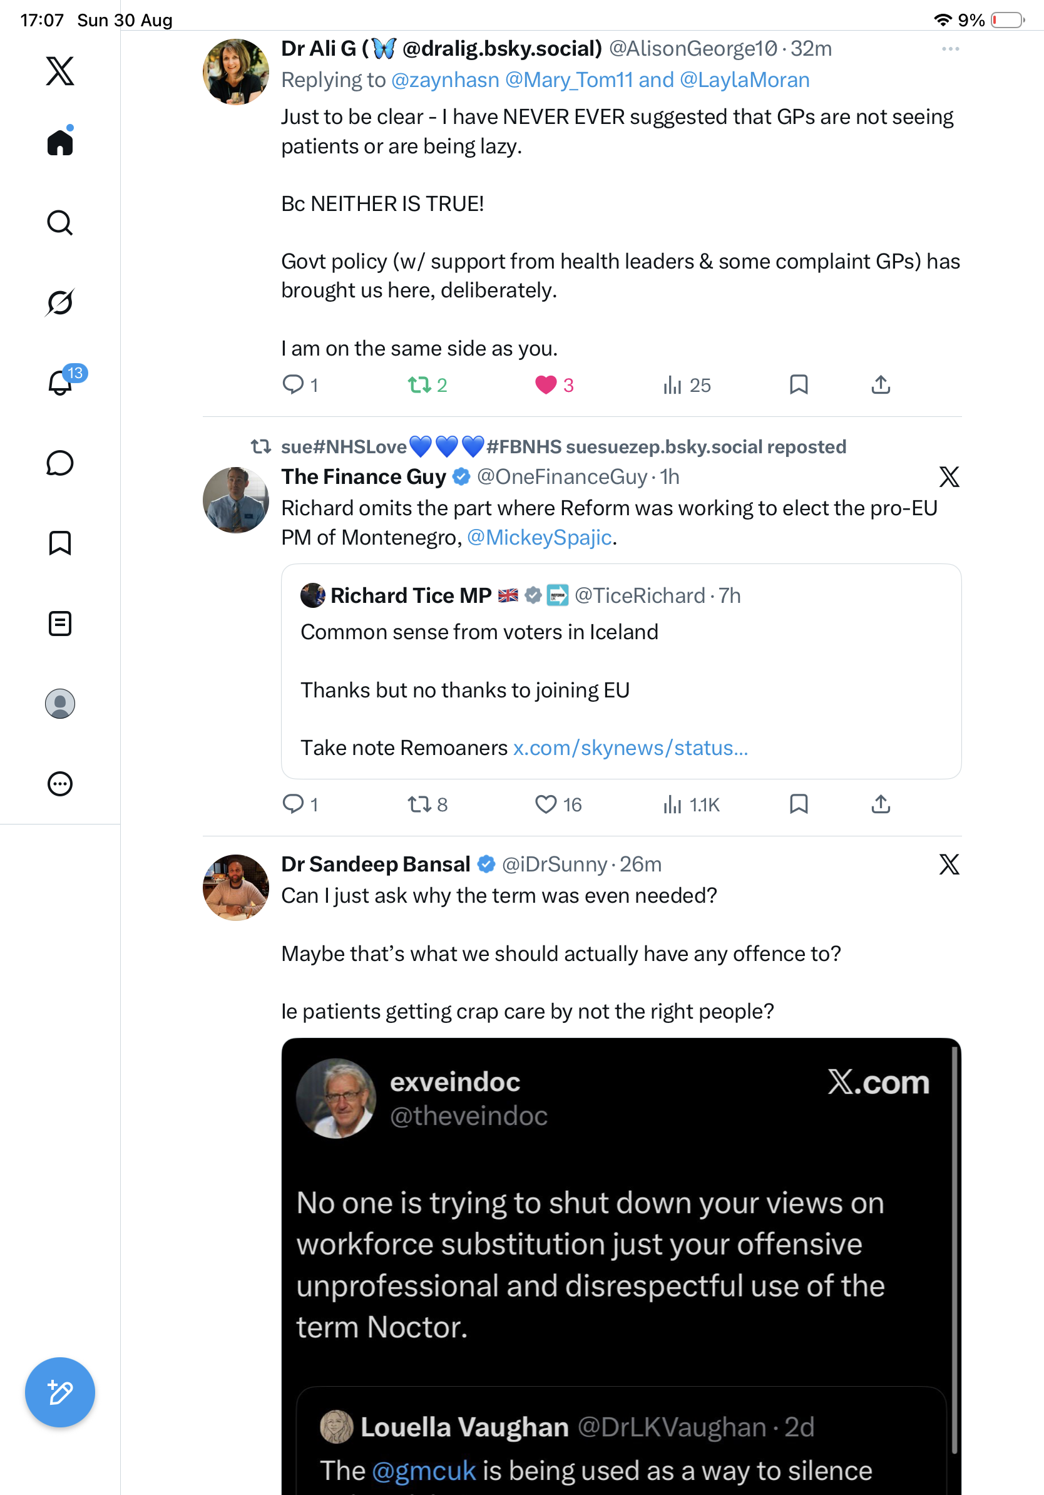Open the Home feed from the sidebar
Viewport: 1044px width, 1495px height.
[x=60, y=141]
